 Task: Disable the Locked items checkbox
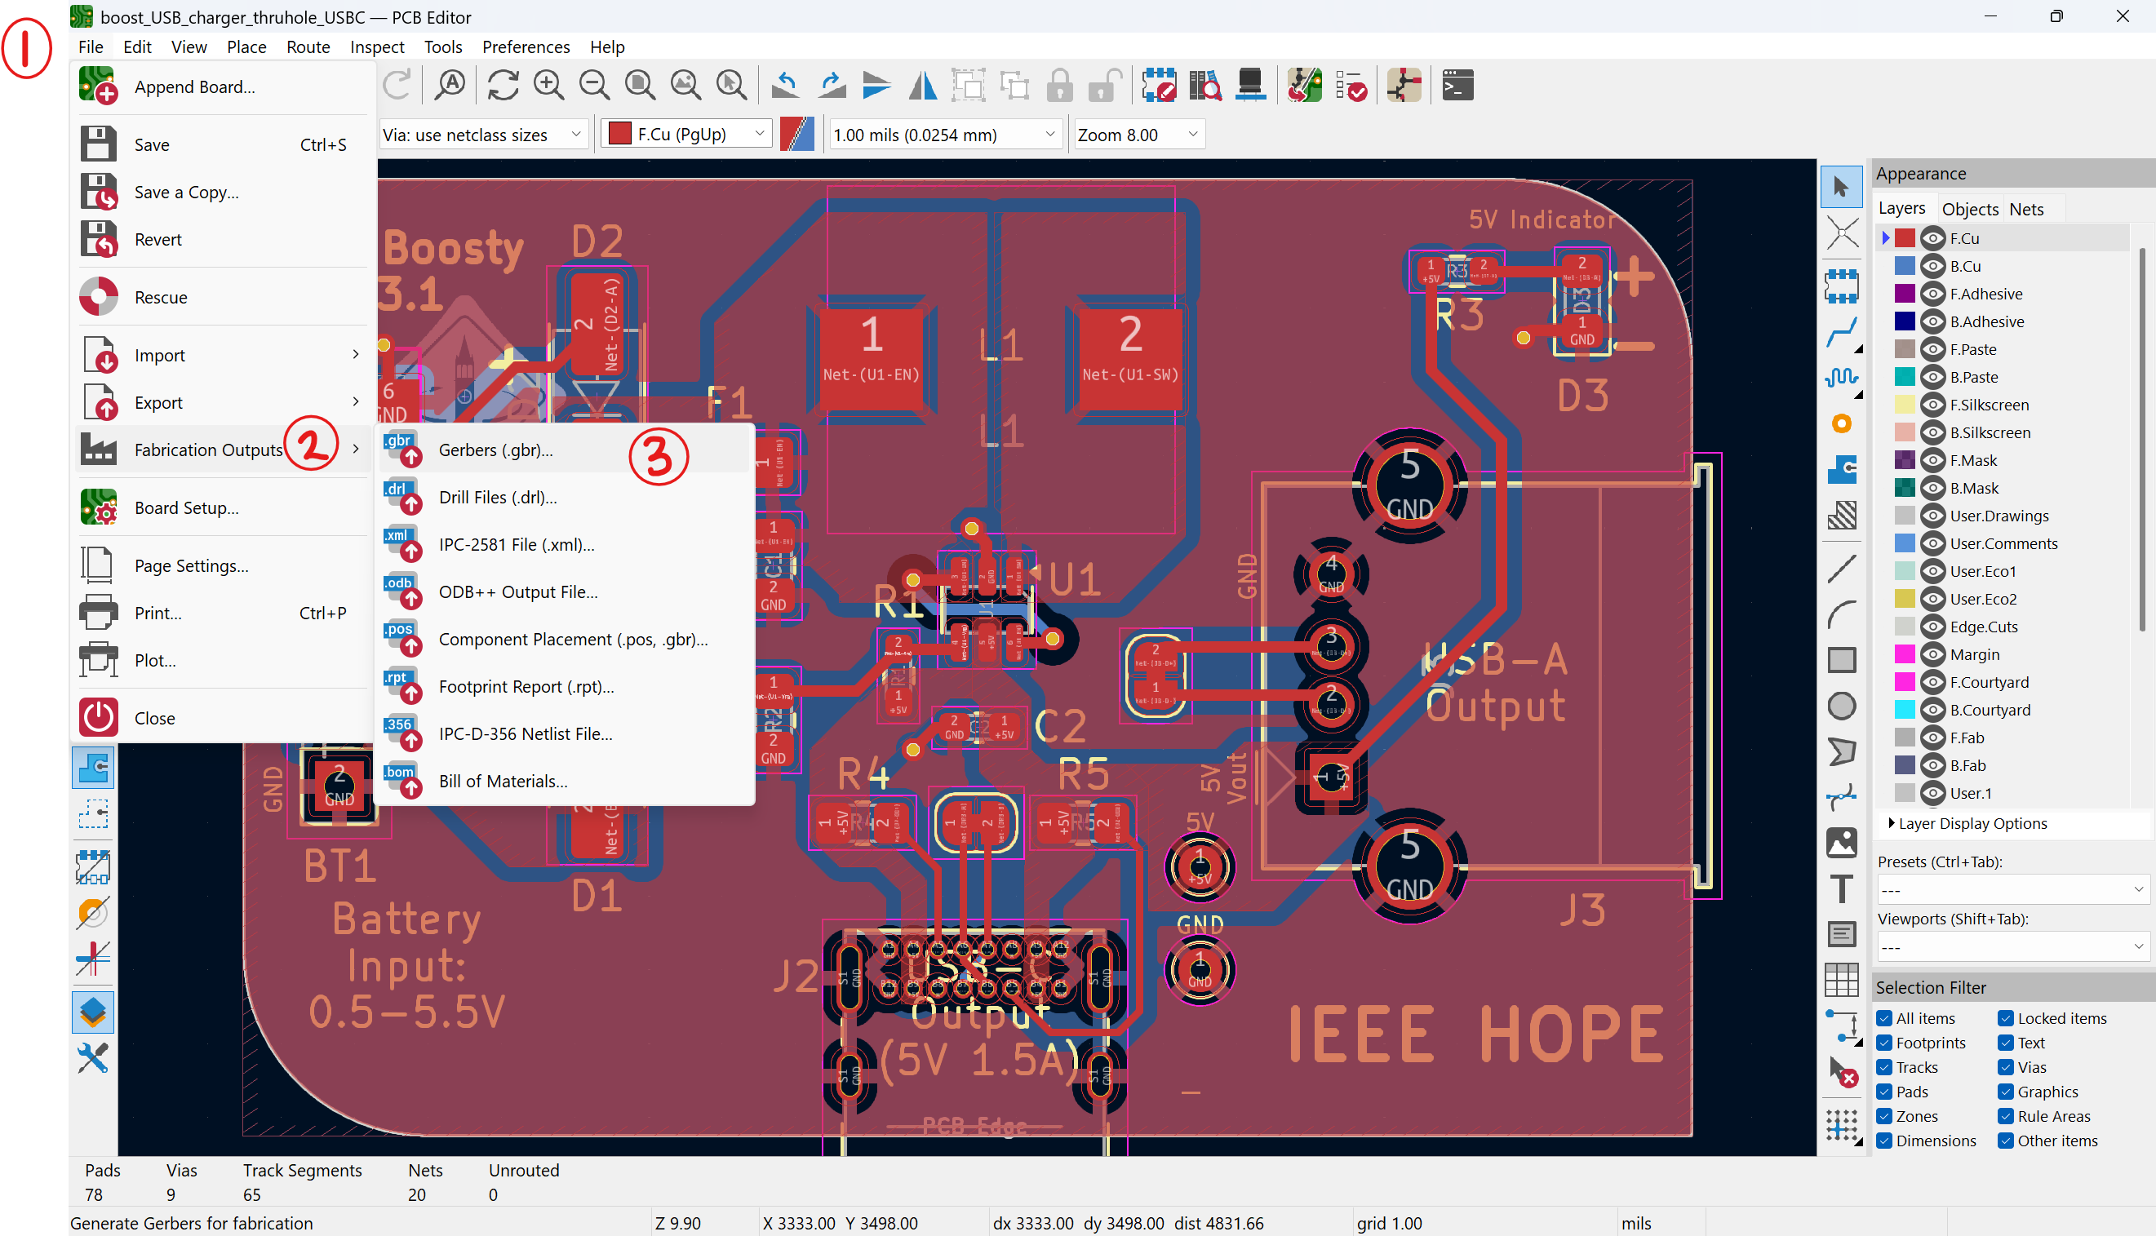(x=2006, y=1018)
